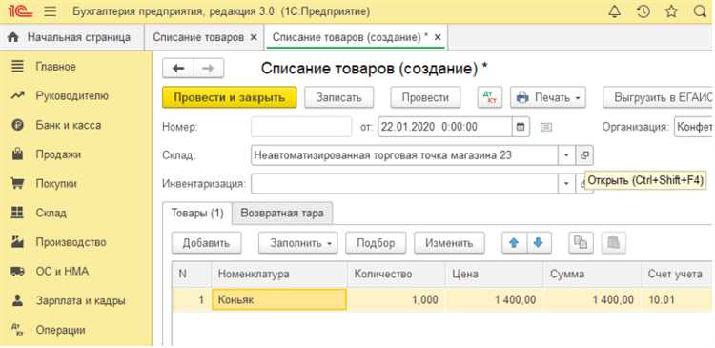Switch to Возвратная тара tab
This screenshot has width=715, height=348.
pos(282,213)
